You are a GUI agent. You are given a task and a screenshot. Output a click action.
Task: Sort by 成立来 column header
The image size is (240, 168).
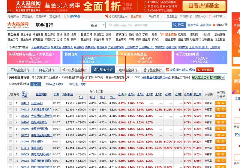[197, 94]
